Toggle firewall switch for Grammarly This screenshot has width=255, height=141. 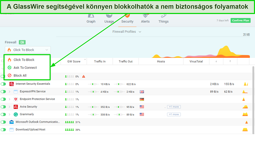(x=3, y=114)
